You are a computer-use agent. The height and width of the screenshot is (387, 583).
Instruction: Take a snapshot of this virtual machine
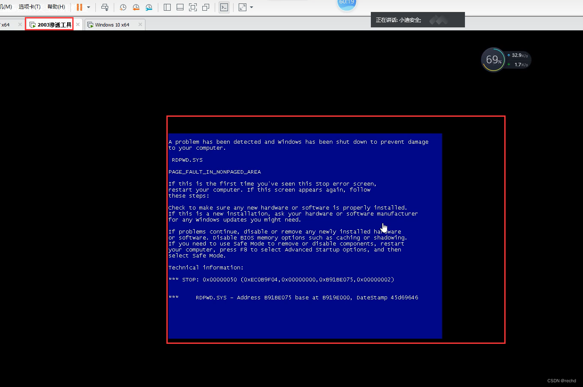point(123,7)
